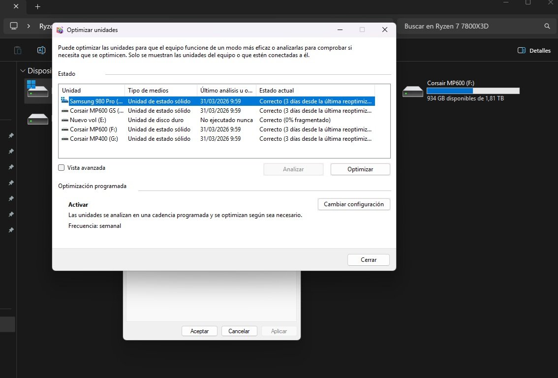Click the Samsung 980 Pro drive icon

[64, 101]
